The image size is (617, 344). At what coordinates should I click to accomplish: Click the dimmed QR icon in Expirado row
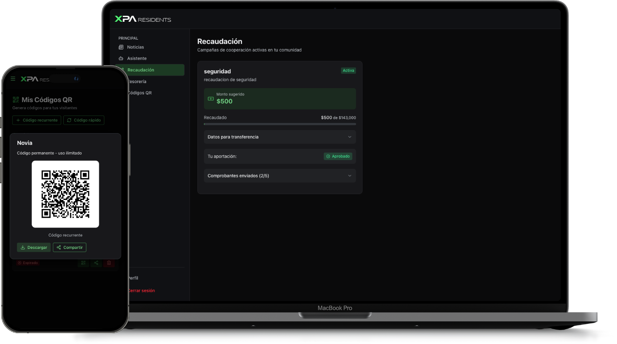click(x=83, y=263)
